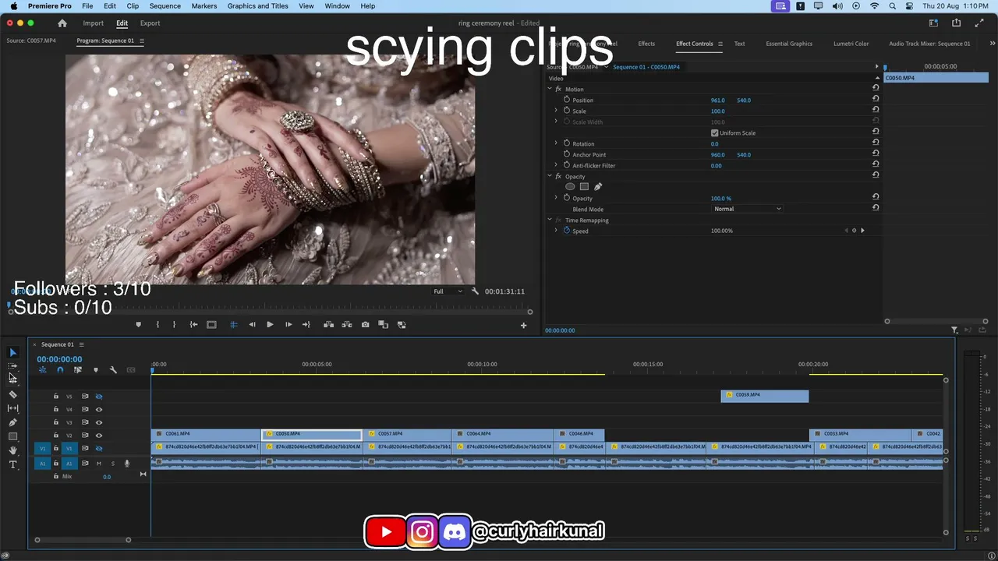Select the Hand tool

pyautogui.click(x=12, y=450)
